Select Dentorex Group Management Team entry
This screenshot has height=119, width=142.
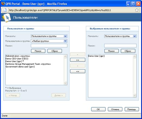[x=28, y=64]
